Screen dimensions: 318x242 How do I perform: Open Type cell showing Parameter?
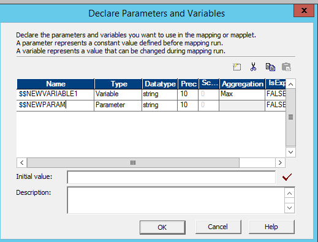(118, 105)
